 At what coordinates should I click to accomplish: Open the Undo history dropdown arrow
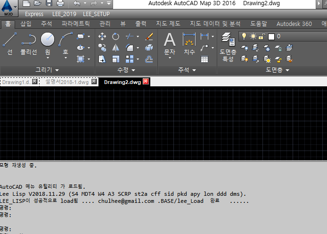(85, 3)
